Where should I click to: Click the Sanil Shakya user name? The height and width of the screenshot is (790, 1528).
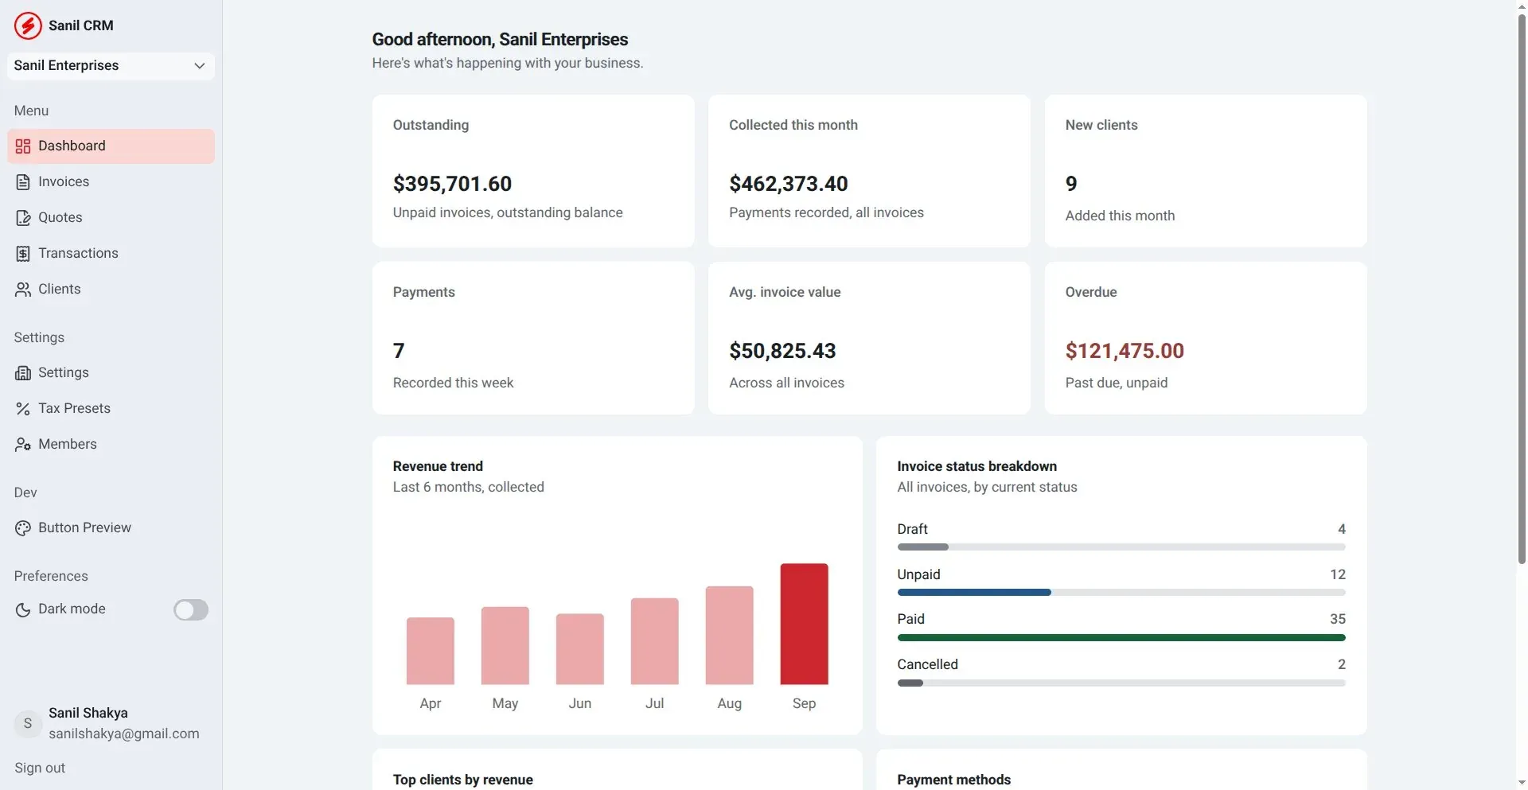pos(88,713)
